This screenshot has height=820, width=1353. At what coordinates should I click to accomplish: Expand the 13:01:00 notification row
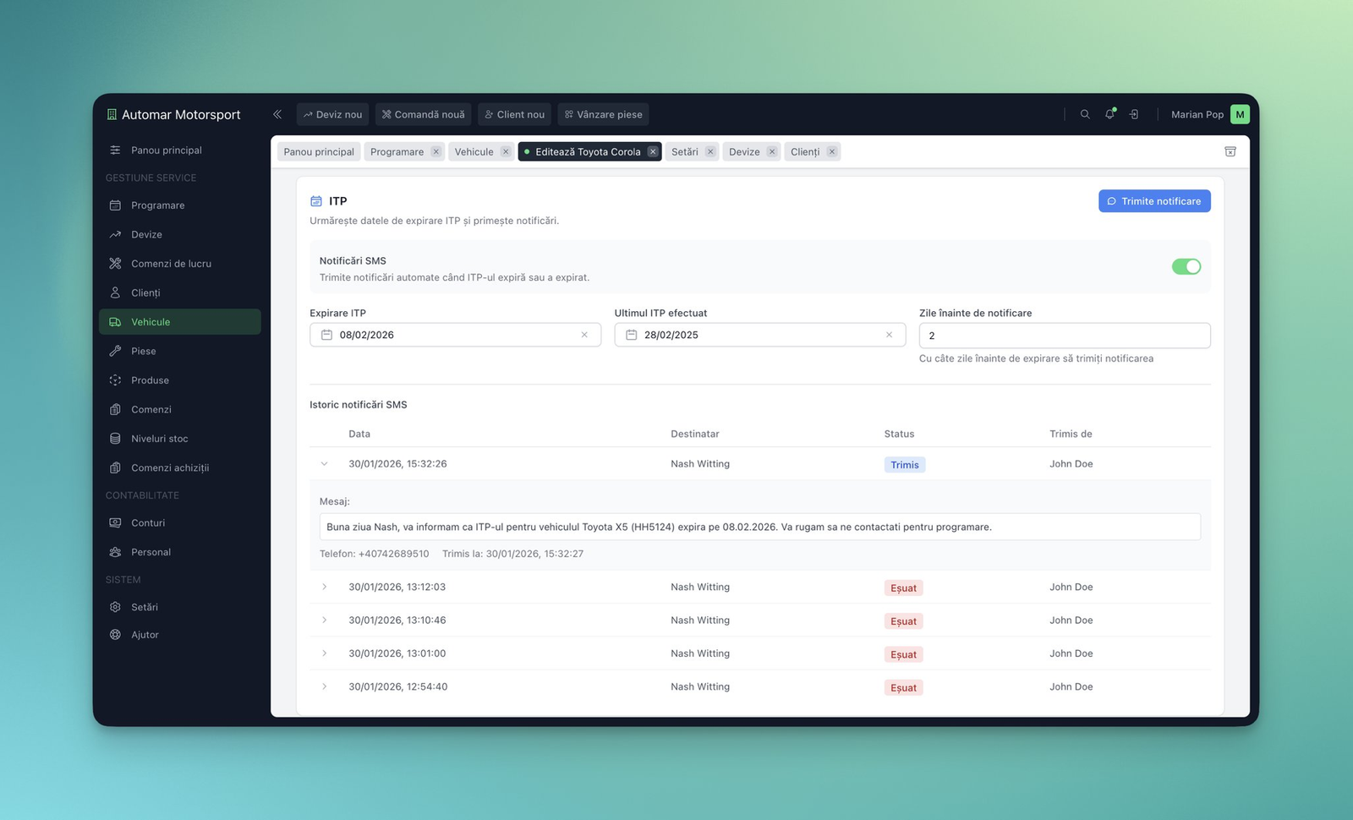[x=324, y=653]
